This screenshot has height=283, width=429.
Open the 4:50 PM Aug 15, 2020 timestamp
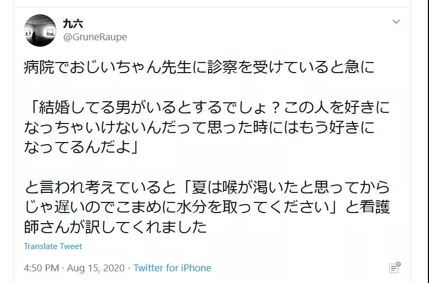tap(73, 268)
